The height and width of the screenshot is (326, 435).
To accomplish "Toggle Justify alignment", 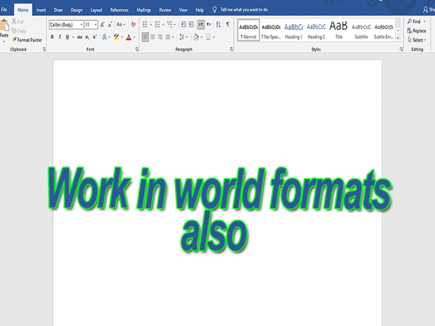I will point(168,37).
